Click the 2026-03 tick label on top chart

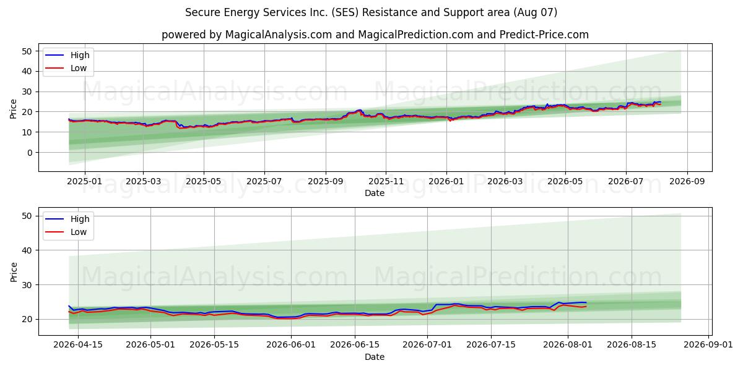(x=505, y=181)
